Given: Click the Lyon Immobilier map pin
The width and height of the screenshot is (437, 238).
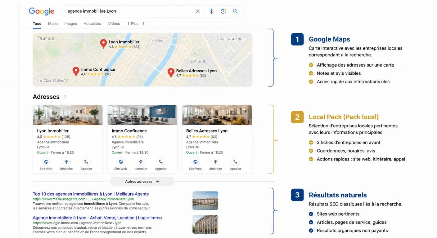Looking at the screenshot, I should pos(103,43).
